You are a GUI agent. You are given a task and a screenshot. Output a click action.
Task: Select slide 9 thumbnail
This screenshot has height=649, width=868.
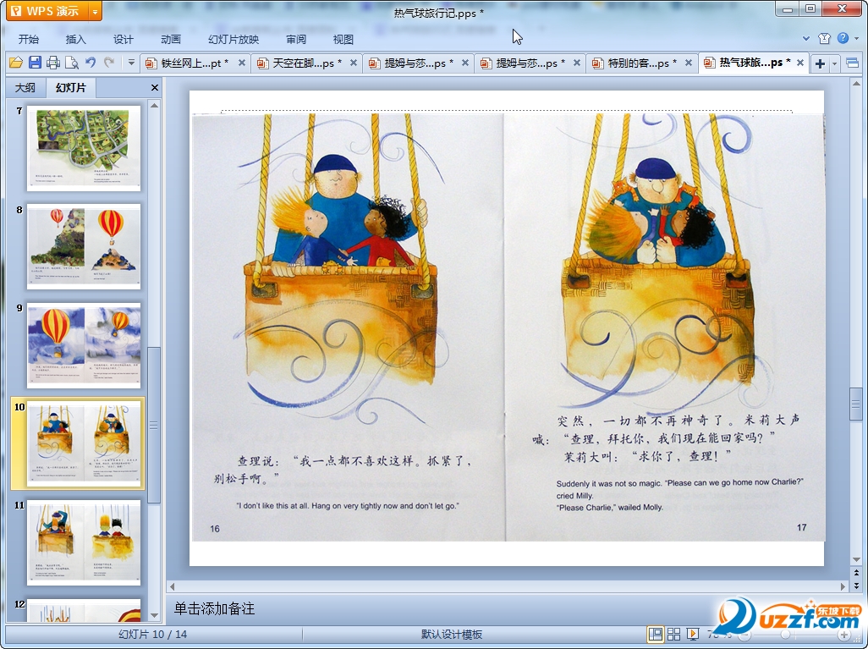84,345
